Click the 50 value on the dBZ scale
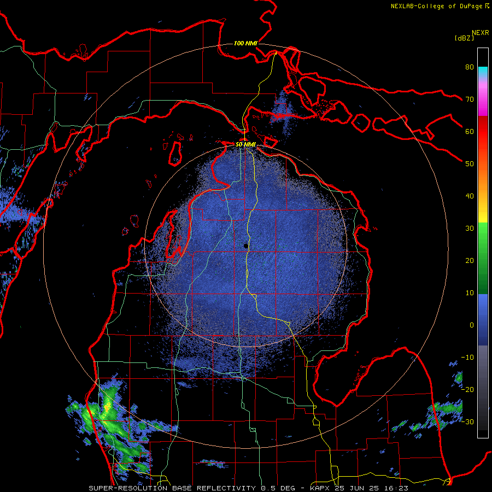The image size is (492, 492). pos(470,164)
